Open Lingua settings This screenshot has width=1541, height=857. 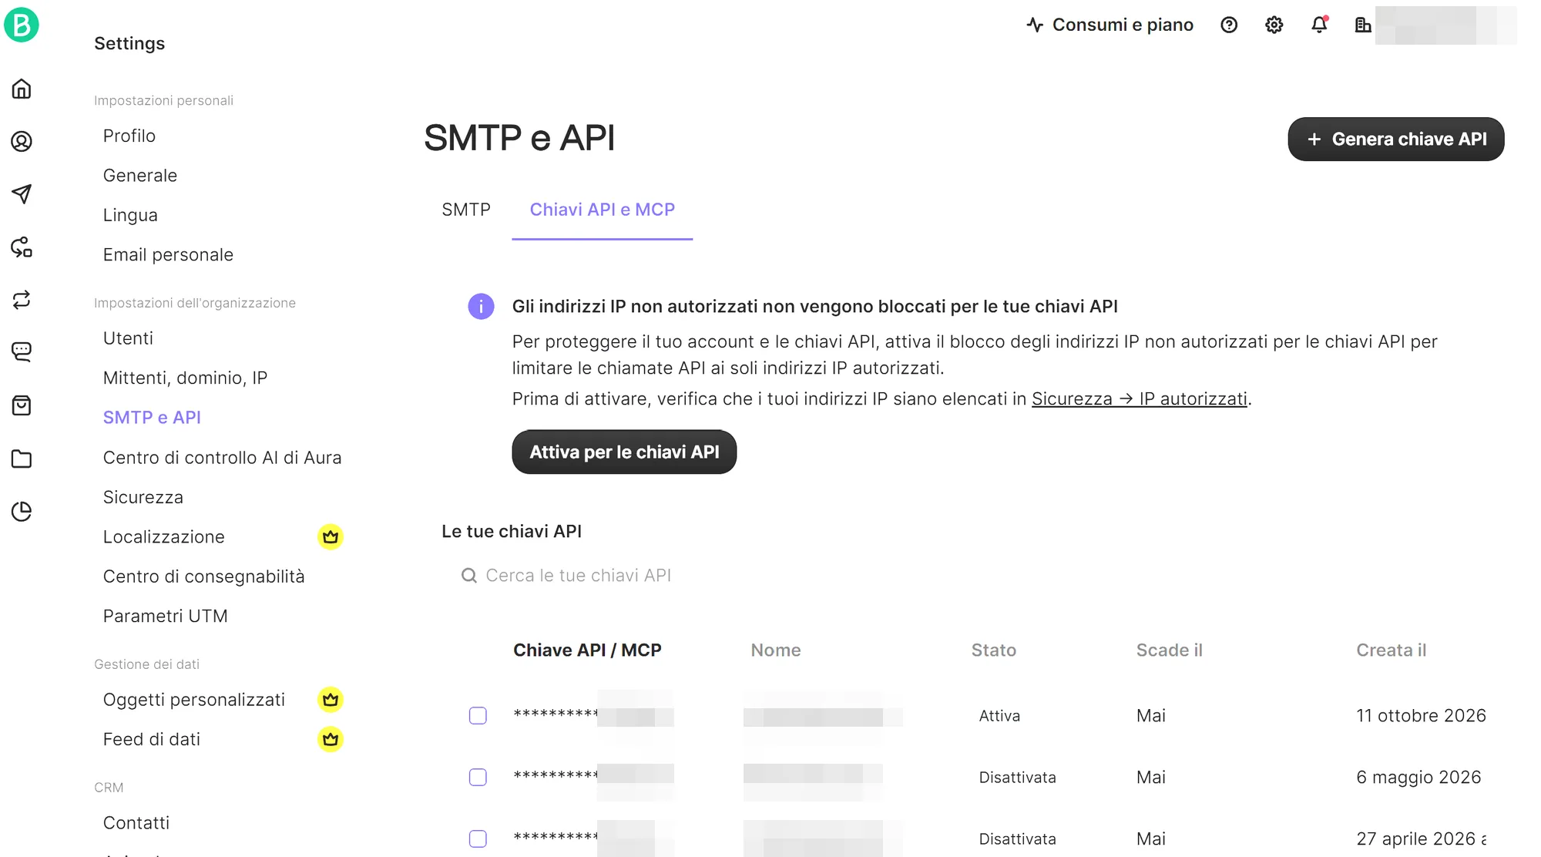pos(130,215)
